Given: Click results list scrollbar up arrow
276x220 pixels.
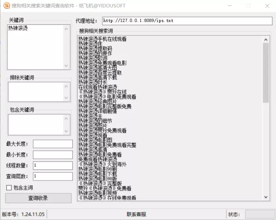Looking at the screenshot, I should pos(266,40).
